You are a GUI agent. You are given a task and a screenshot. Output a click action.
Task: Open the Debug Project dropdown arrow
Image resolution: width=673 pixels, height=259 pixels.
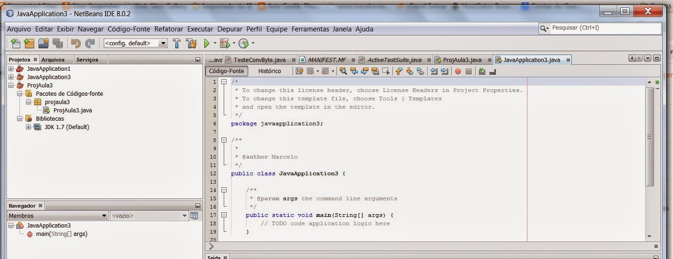tap(234, 43)
